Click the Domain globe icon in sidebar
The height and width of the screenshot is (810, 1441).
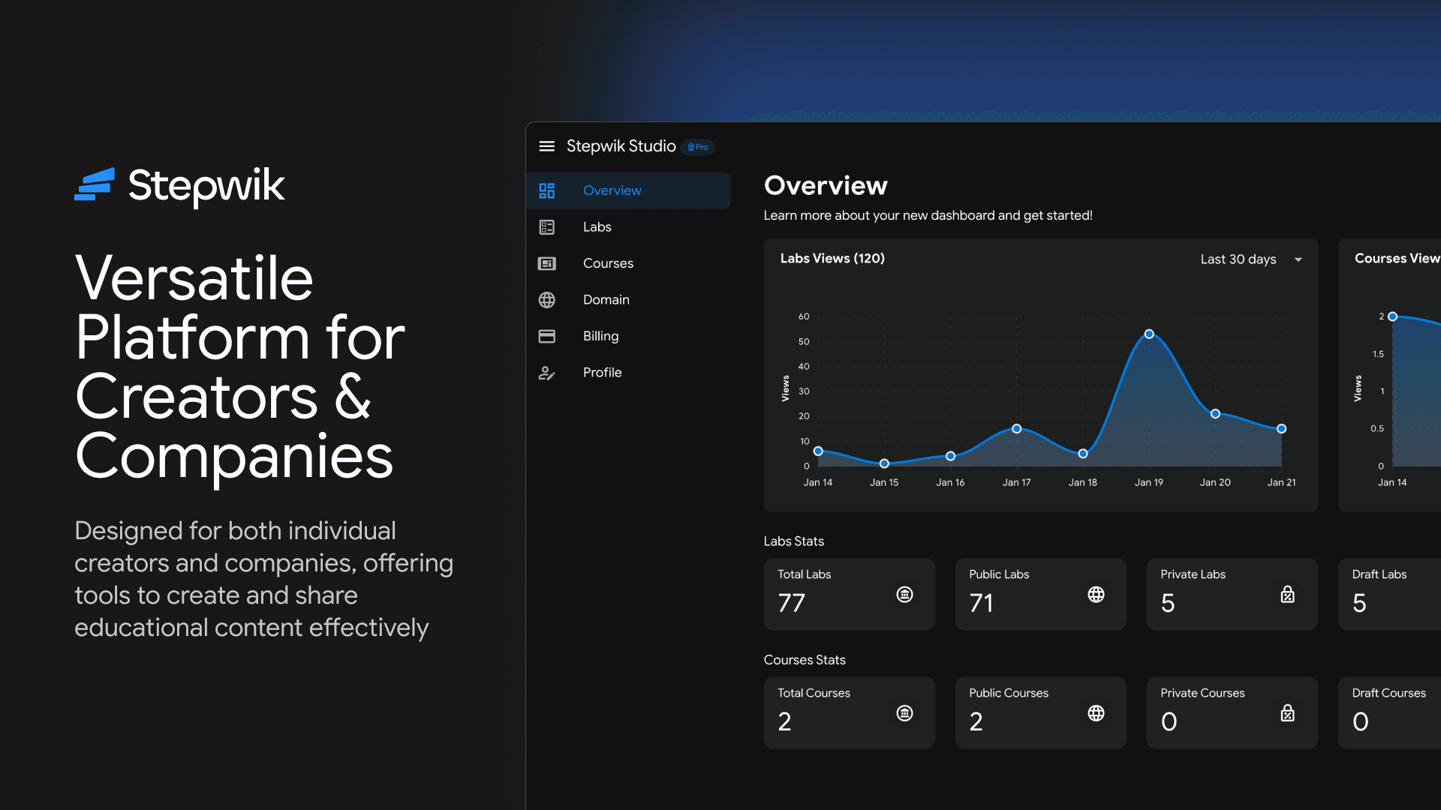(546, 300)
